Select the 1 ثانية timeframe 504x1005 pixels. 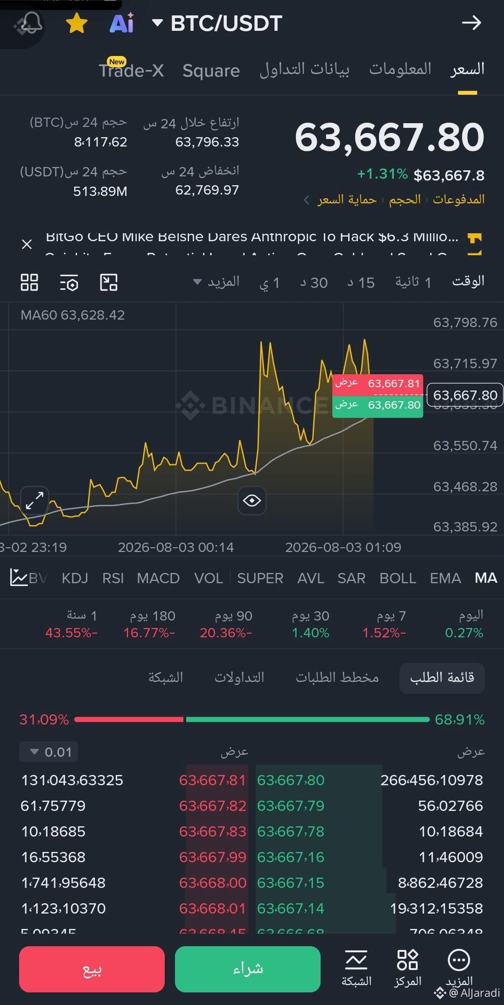tap(413, 282)
